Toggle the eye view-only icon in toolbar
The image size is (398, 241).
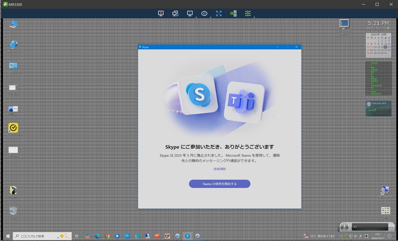point(204,14)
